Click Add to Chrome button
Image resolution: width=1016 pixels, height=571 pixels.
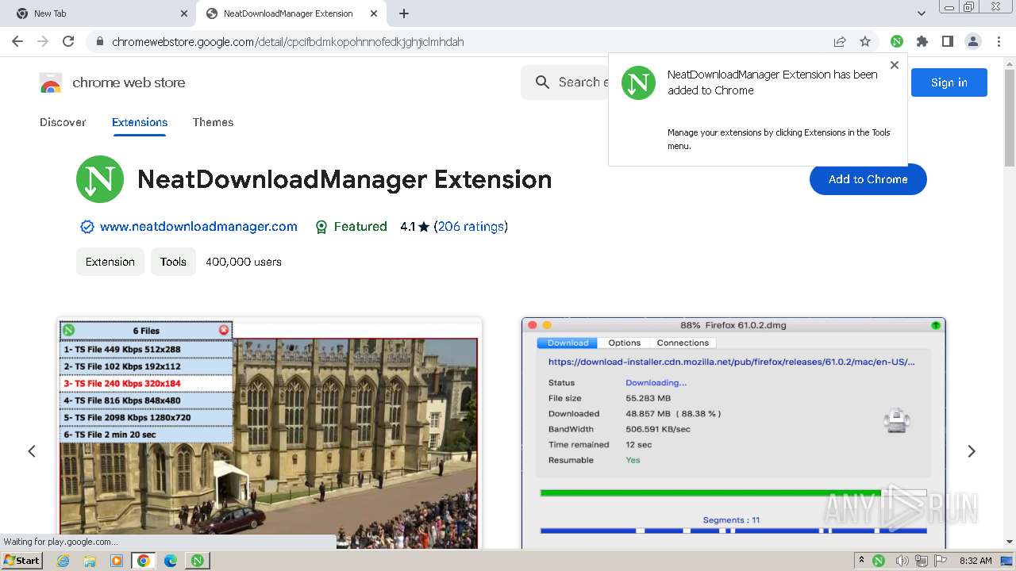tap(868, 179)
